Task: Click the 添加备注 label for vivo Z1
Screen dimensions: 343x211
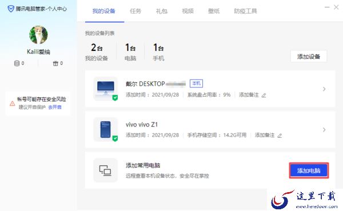Action: [x=265, y=135]
